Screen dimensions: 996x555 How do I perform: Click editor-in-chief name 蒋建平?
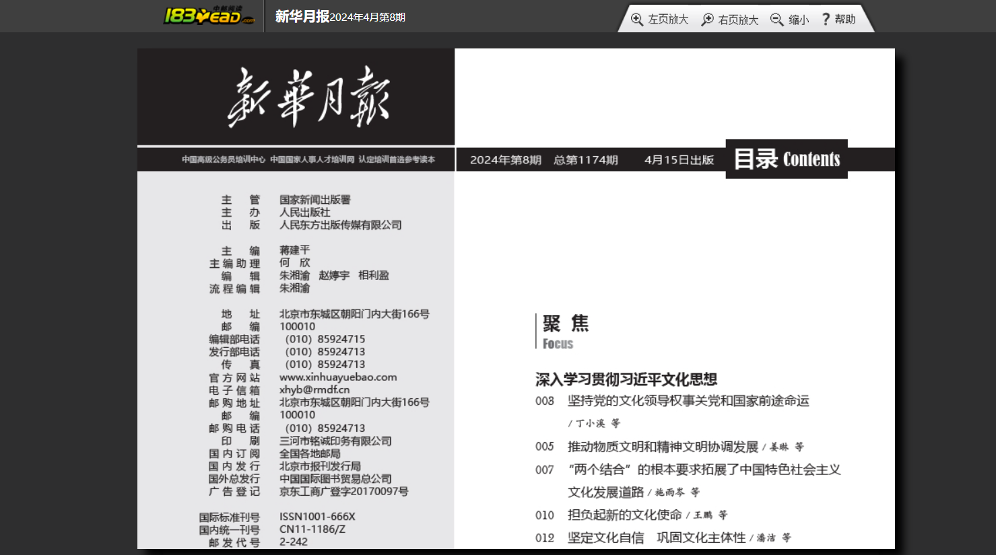click(x=295, y=250)
